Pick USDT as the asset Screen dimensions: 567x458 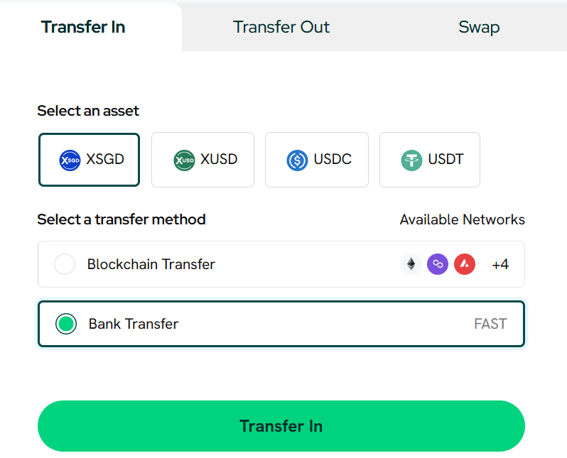(x=430, y=160)
